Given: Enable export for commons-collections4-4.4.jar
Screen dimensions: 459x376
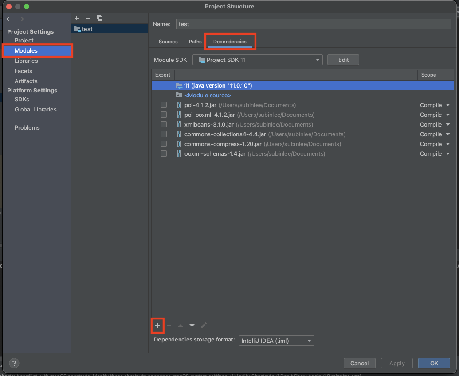Looking at the screenshot, I should pyautogui.click(x=164, y=134).
